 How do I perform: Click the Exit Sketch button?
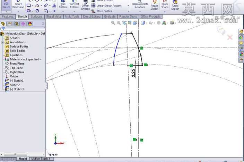pos(6,5)
